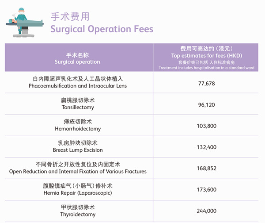Click the standard ward hospitalisation note
Image resolution: width=265 pixels, height=223 pixels.
coord(207,68)
